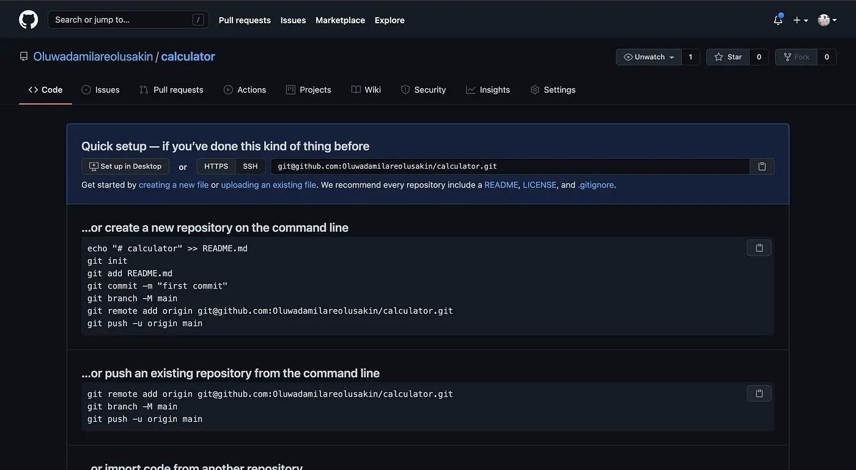Viewport: 856px width, 470px height.
Task: Open the Issues repository tab
Action: pyautogui.click(x=101, y=90)
